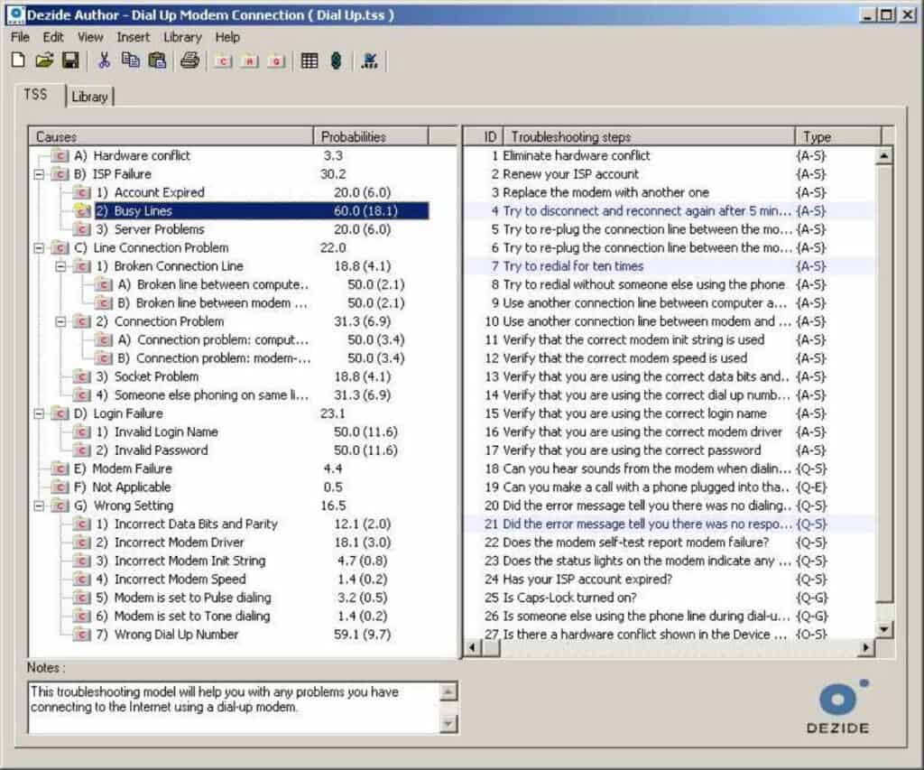
Task: Click the cause icon beside Hardware conflict
Action: (x=60, y=155)
